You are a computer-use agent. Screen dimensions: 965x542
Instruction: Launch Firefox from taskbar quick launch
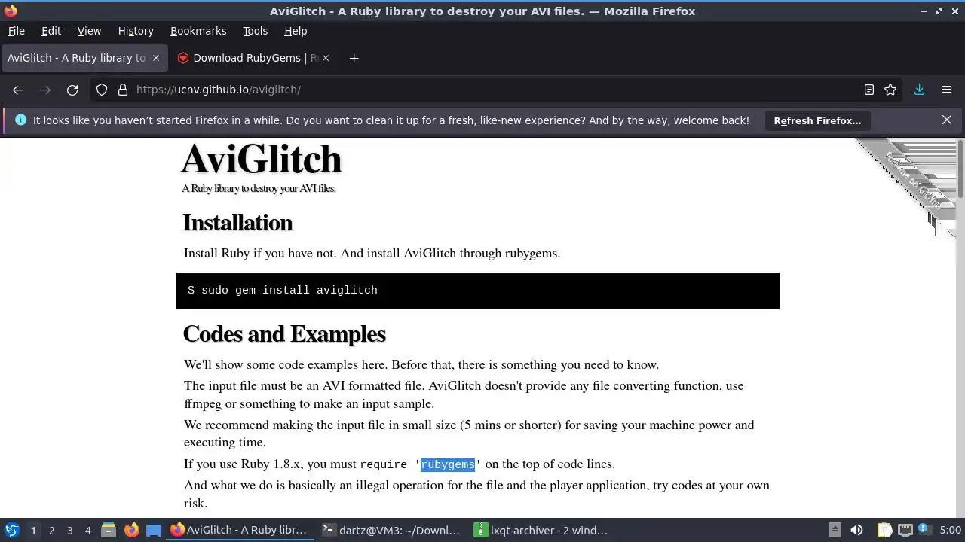[131, 531]
